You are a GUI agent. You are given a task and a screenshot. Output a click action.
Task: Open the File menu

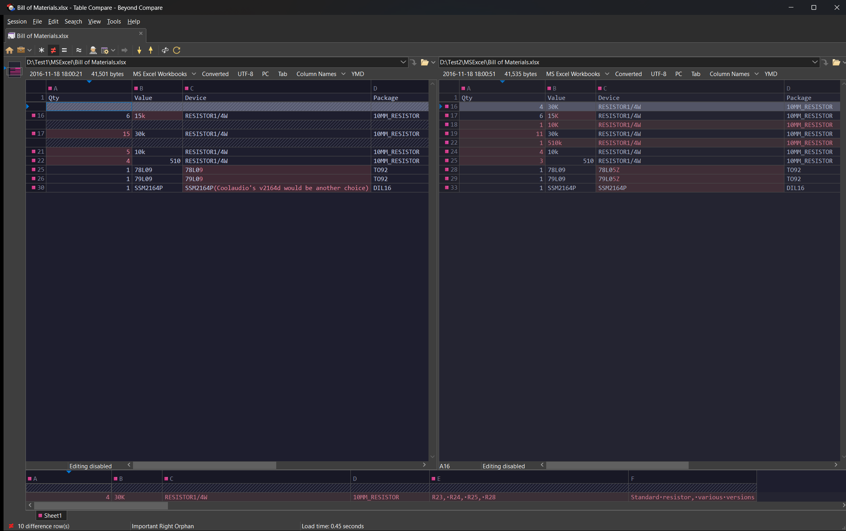[x=37, y=22]
